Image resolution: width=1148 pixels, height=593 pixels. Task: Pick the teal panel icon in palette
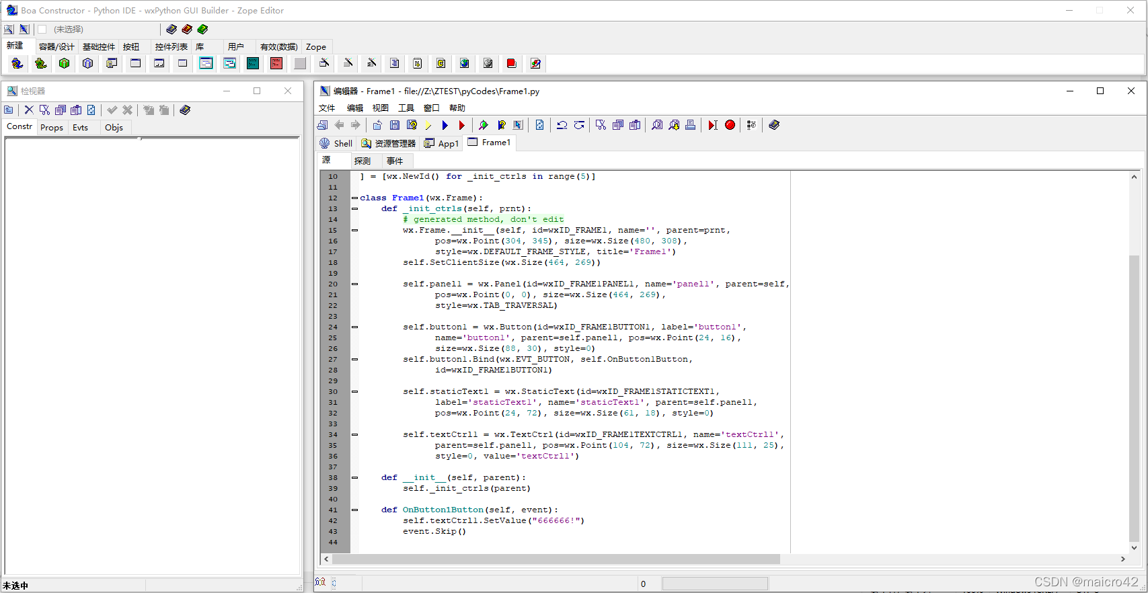253,63
